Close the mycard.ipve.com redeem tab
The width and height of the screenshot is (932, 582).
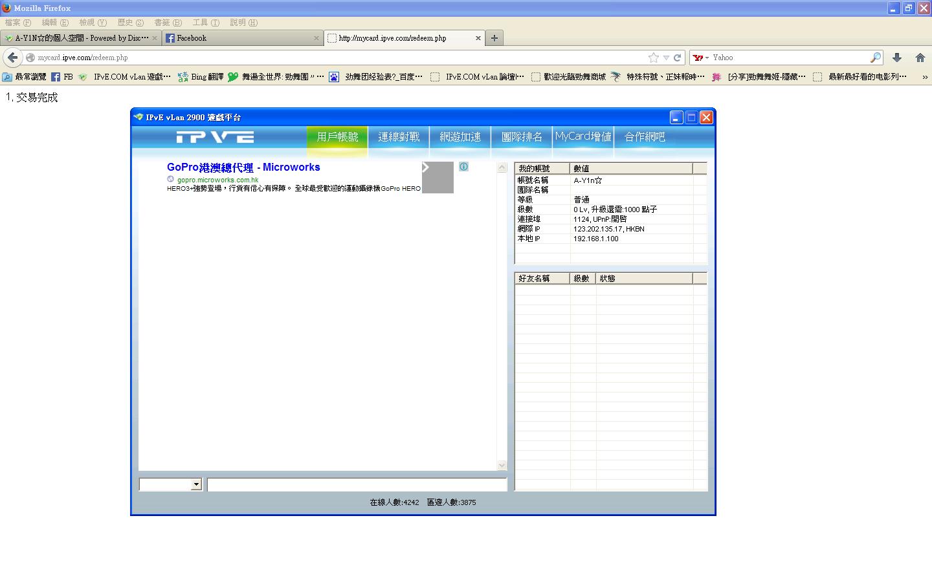[x=478, y=38]
